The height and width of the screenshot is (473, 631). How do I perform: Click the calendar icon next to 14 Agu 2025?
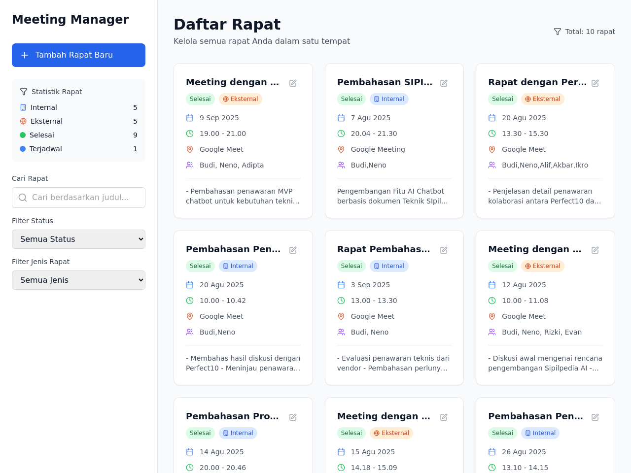click(190, 452)
